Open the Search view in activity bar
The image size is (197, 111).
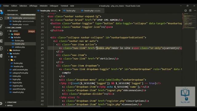tap(1, 19)
